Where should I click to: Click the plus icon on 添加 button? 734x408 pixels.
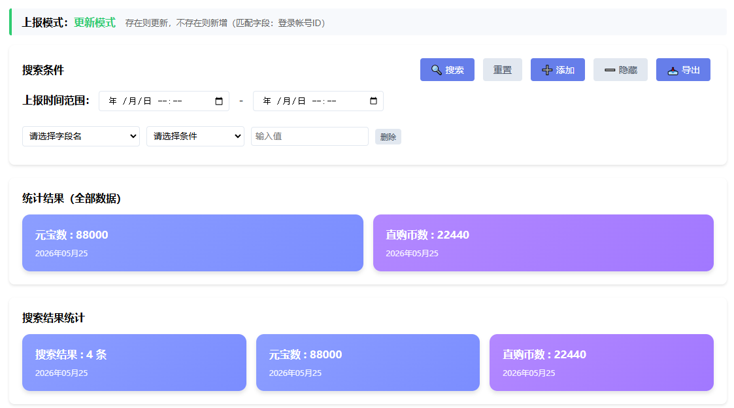point(547,70)
